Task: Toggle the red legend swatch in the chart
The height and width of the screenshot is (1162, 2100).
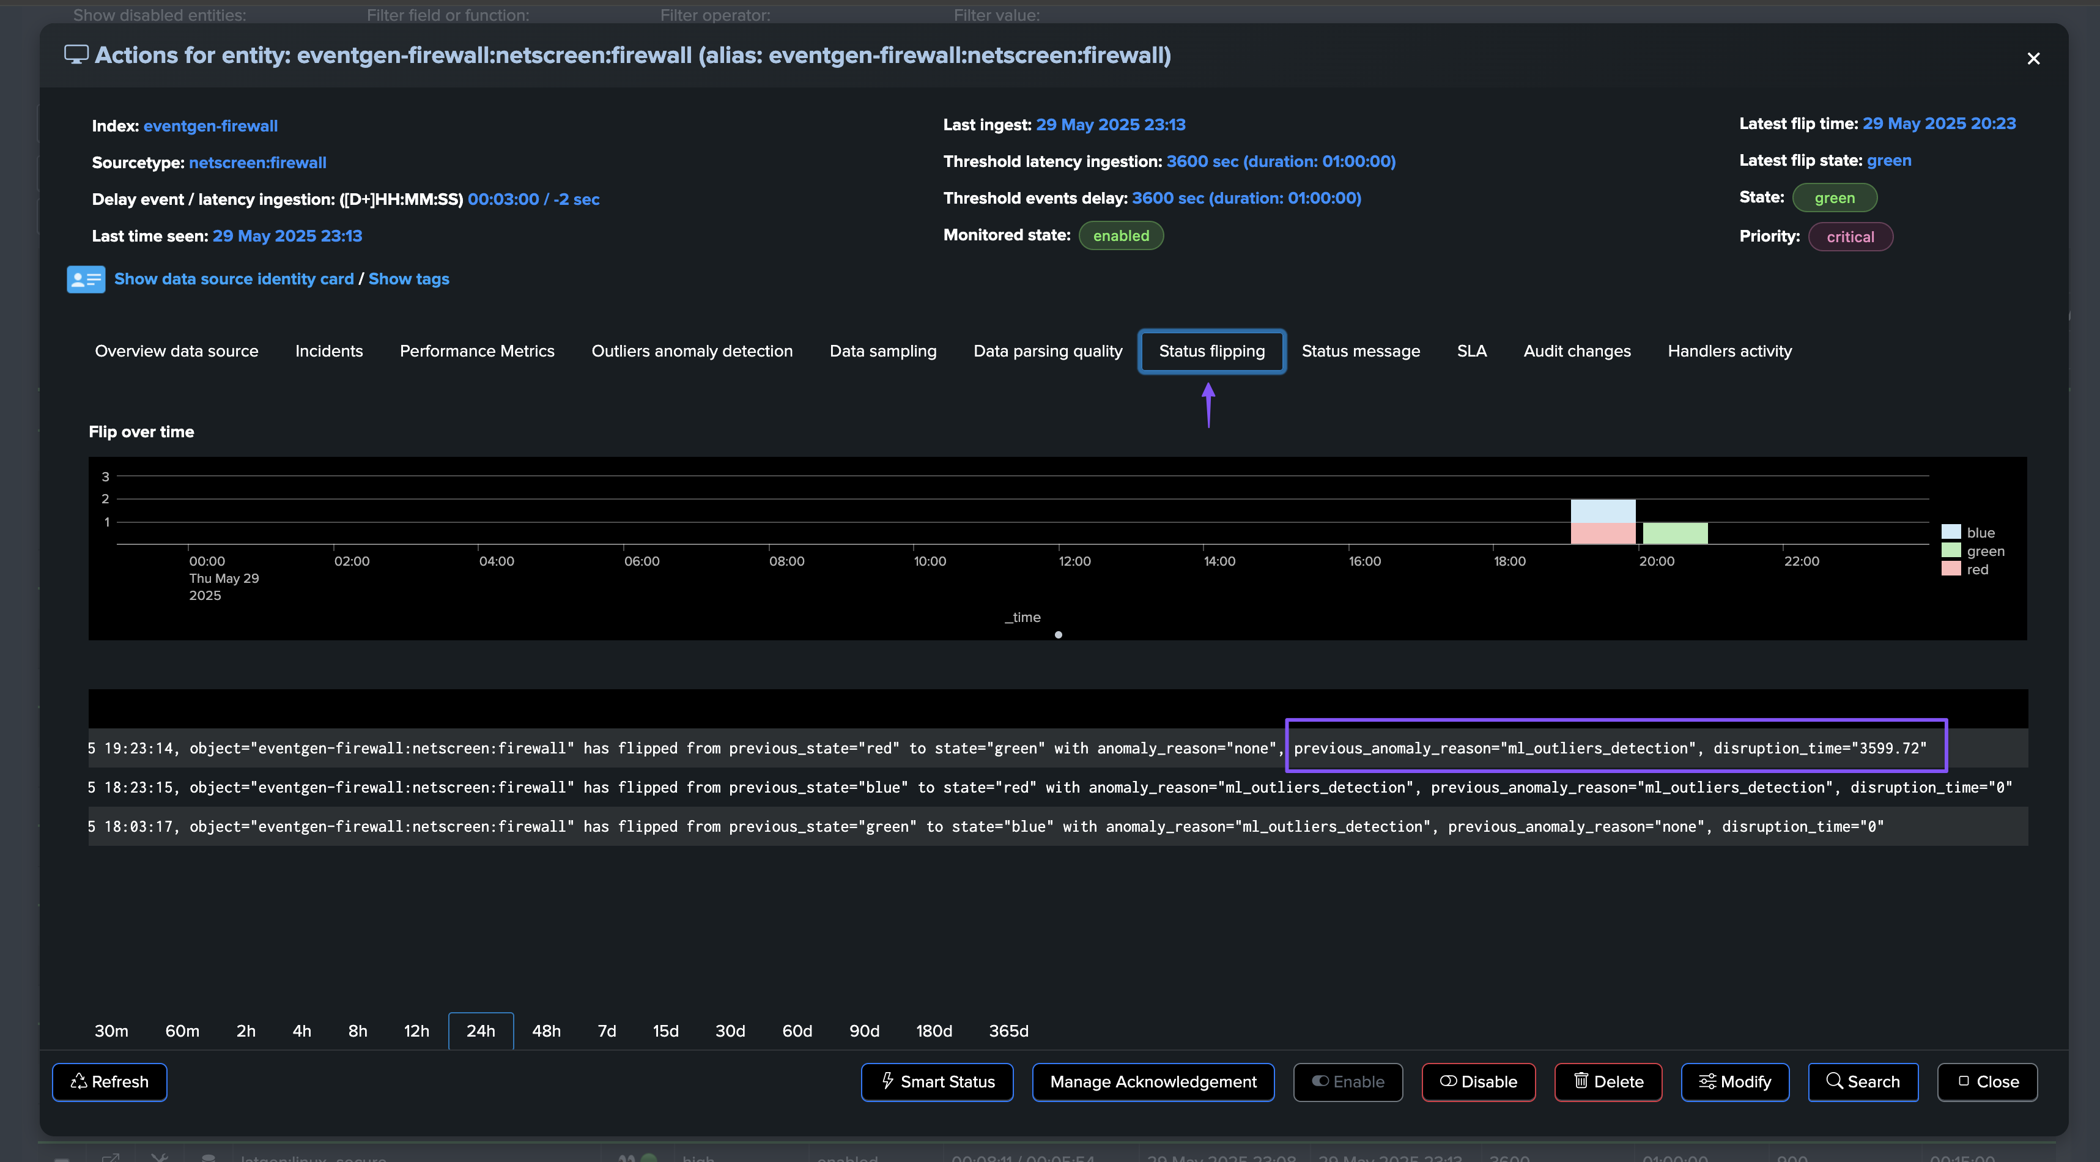Action: coord(1950,569)
